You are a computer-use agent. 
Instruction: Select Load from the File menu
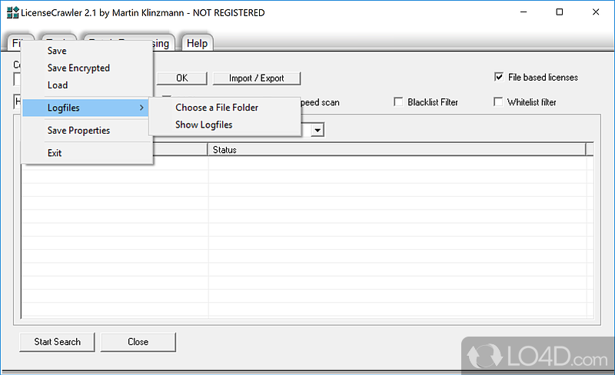pos(58,85)
